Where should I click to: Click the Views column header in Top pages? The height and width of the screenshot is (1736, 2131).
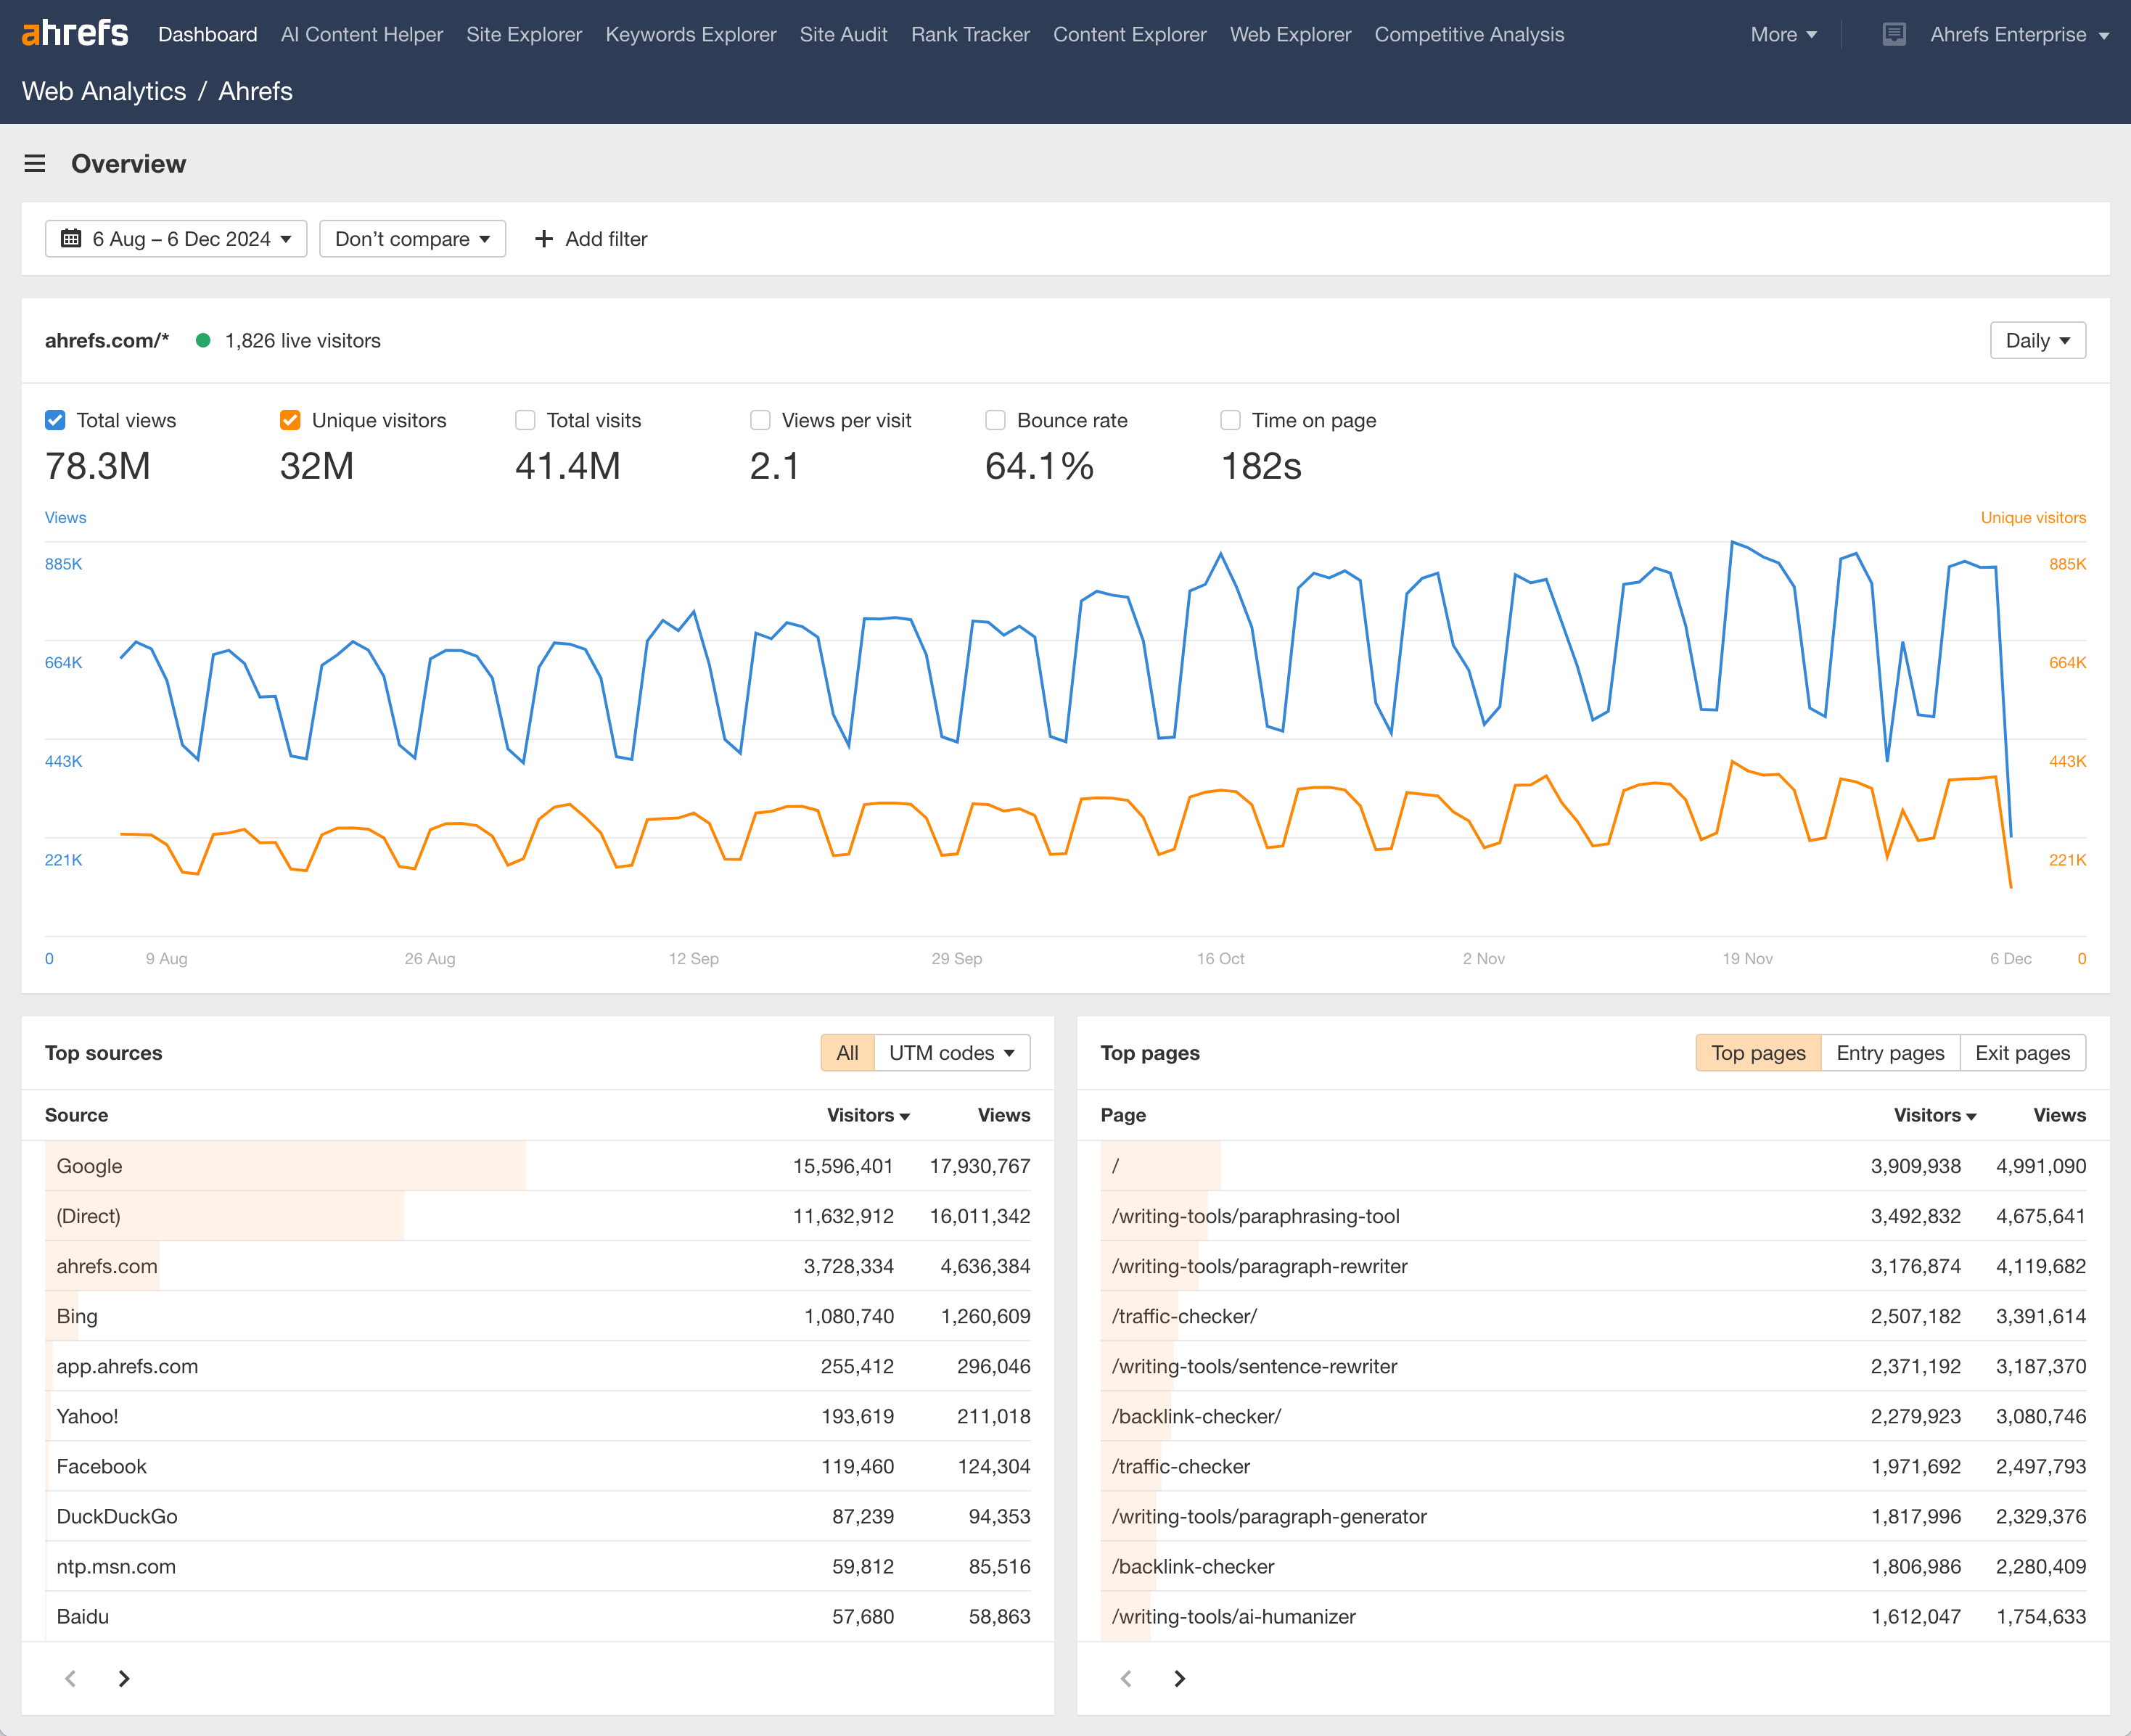coord(2059,1115)
